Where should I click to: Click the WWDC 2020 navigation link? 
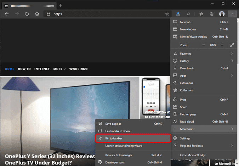78,69
